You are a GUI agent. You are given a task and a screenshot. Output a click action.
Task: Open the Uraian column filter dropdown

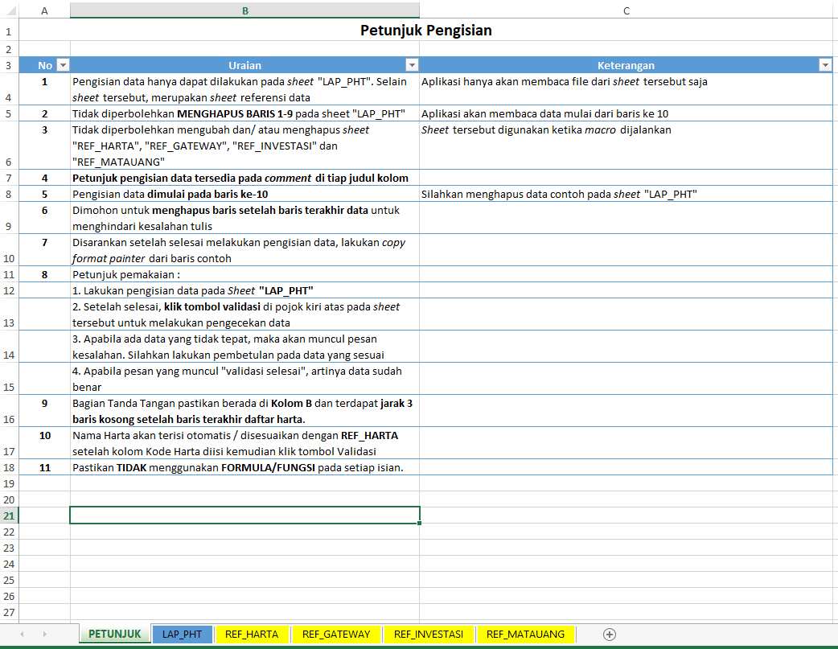pos(412,65)
